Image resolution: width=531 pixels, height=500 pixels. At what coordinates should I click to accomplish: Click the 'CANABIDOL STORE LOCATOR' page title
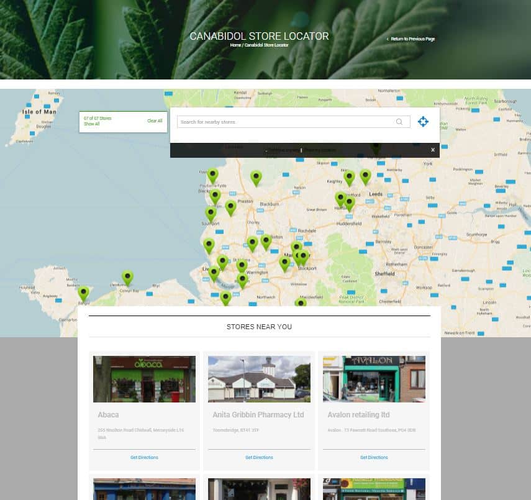[259, 36]
